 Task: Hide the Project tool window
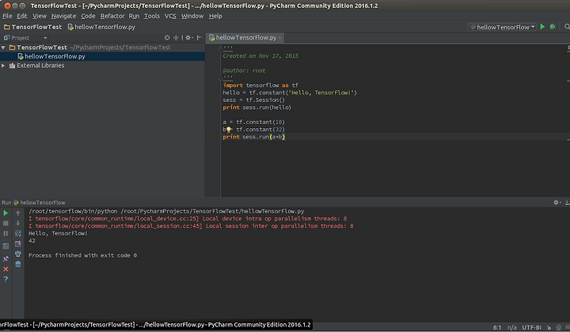point(199,37)
